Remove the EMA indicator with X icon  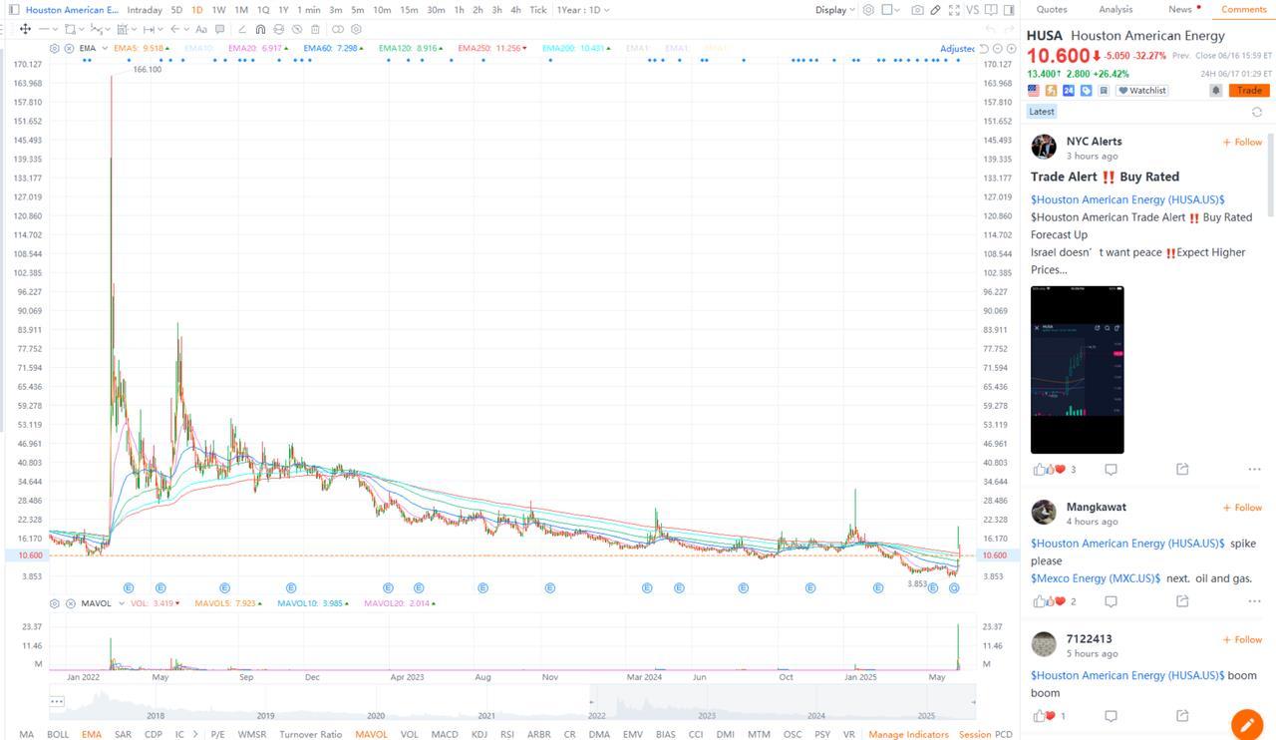click(69, 48)
